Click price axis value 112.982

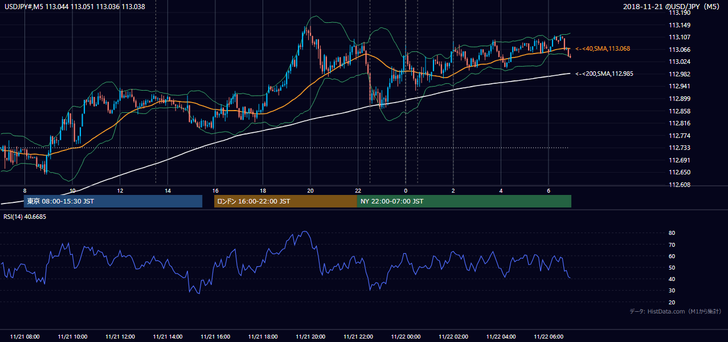pyautogui.click(x=679, y=74)
